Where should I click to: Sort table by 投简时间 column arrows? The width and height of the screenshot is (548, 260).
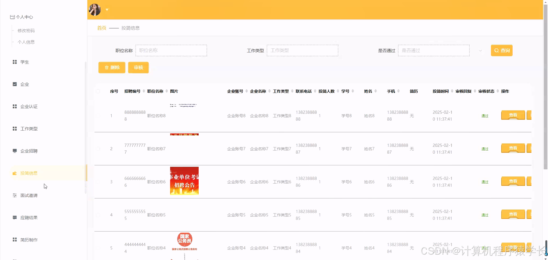452,91
